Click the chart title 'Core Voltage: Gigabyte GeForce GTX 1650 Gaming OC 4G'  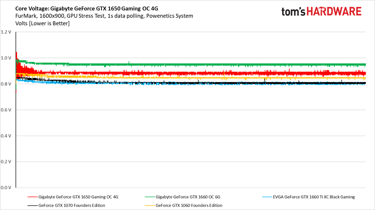[87, 9]
